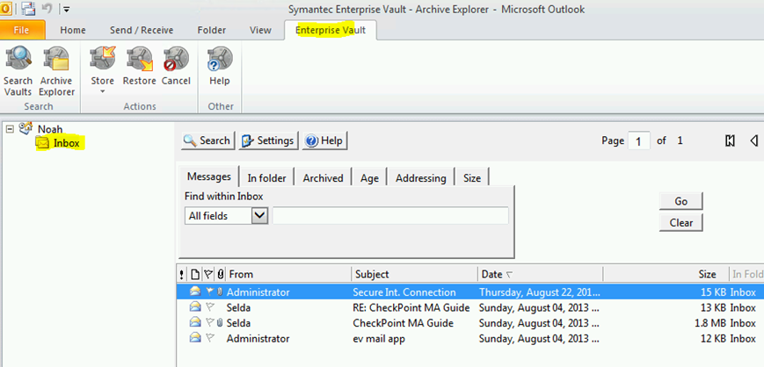
Task: Select the Inbox folder in the tree
Action: click(x=66, y=143)
